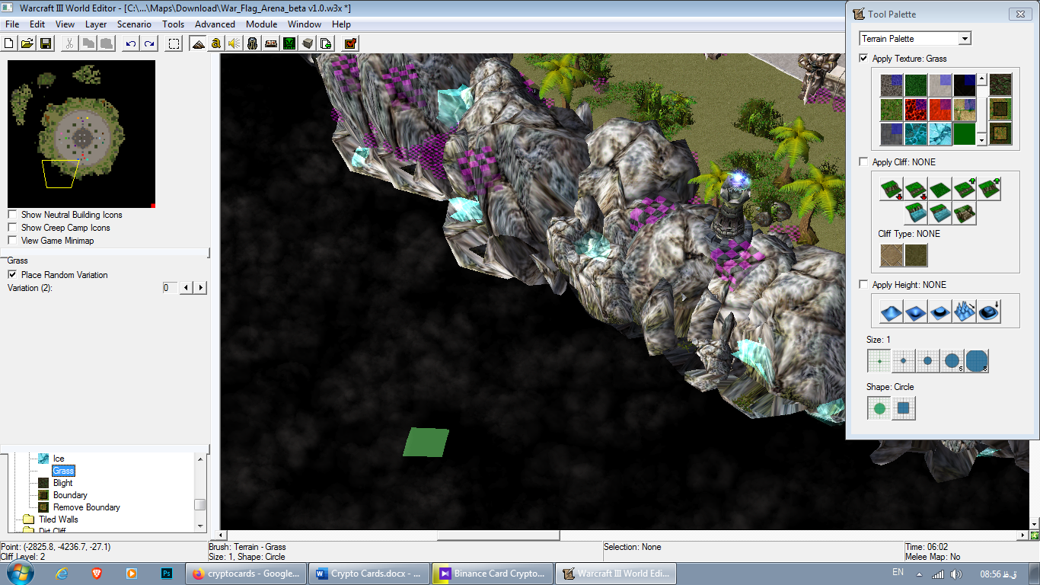Viewport: 1040px width, 585px height.
Task: Switch brush shape to Circle
Action: [x=879, y=408]
